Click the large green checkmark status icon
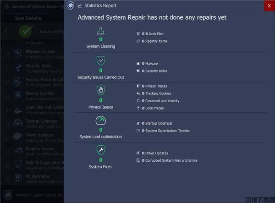This screenshot has height=203, width=275. click(x=25, y=32)
